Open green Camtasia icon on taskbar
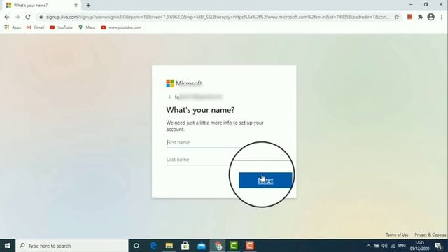The width and height of the screenshot is (448, 252). click(x=234, y=246)
